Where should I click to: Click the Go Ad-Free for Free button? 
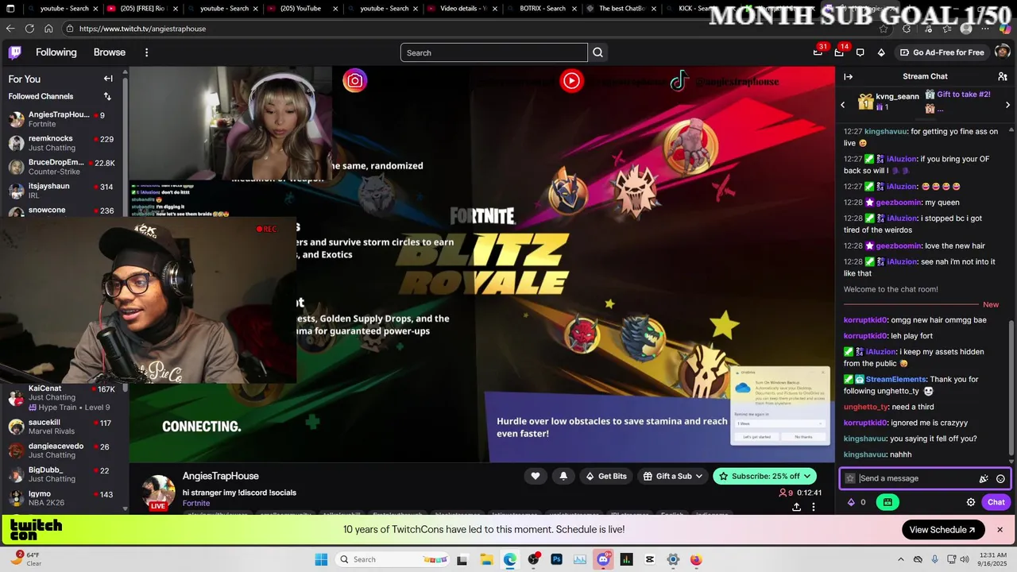(942, 52)
